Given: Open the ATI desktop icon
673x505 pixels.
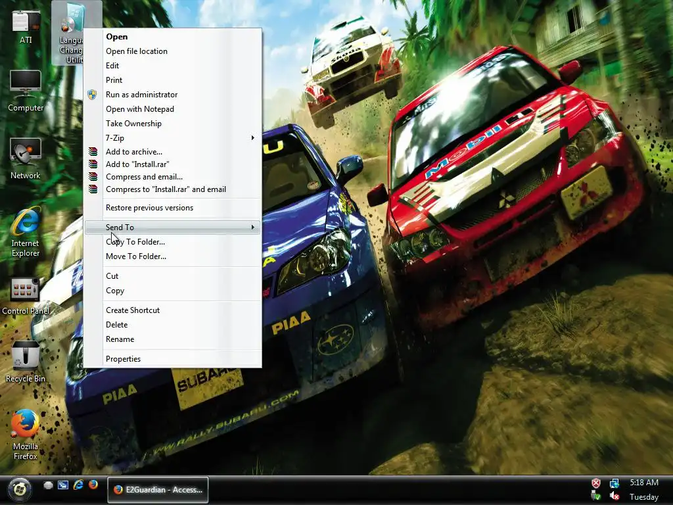Looking at the screenshot, I should pos(26,26).
